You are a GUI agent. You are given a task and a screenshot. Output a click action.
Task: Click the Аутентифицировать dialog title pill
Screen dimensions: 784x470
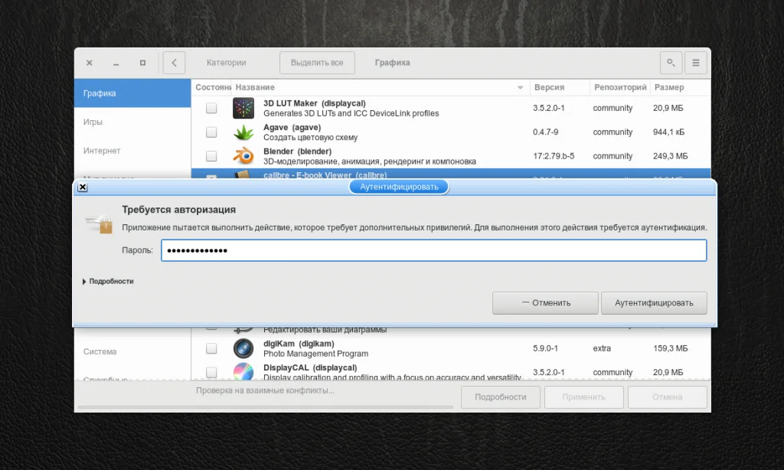click(399, 187)
